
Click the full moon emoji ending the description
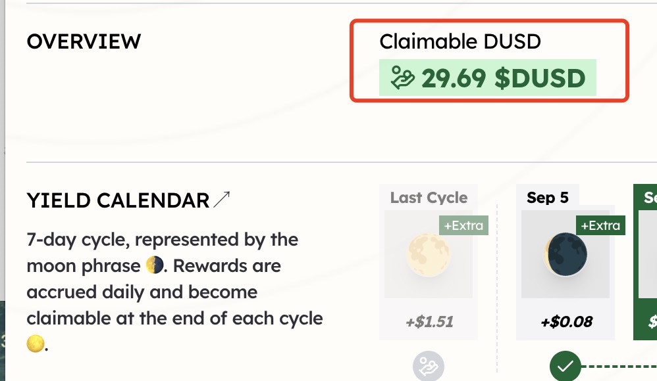35,344
